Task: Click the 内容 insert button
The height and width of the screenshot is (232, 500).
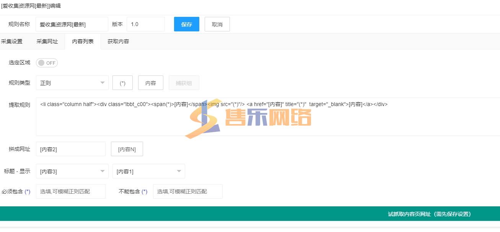Action: tap(151, 83)
